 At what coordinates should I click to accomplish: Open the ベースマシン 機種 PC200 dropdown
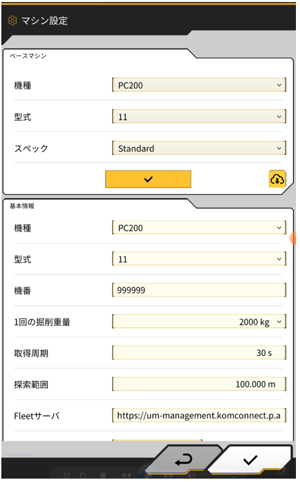199,85
